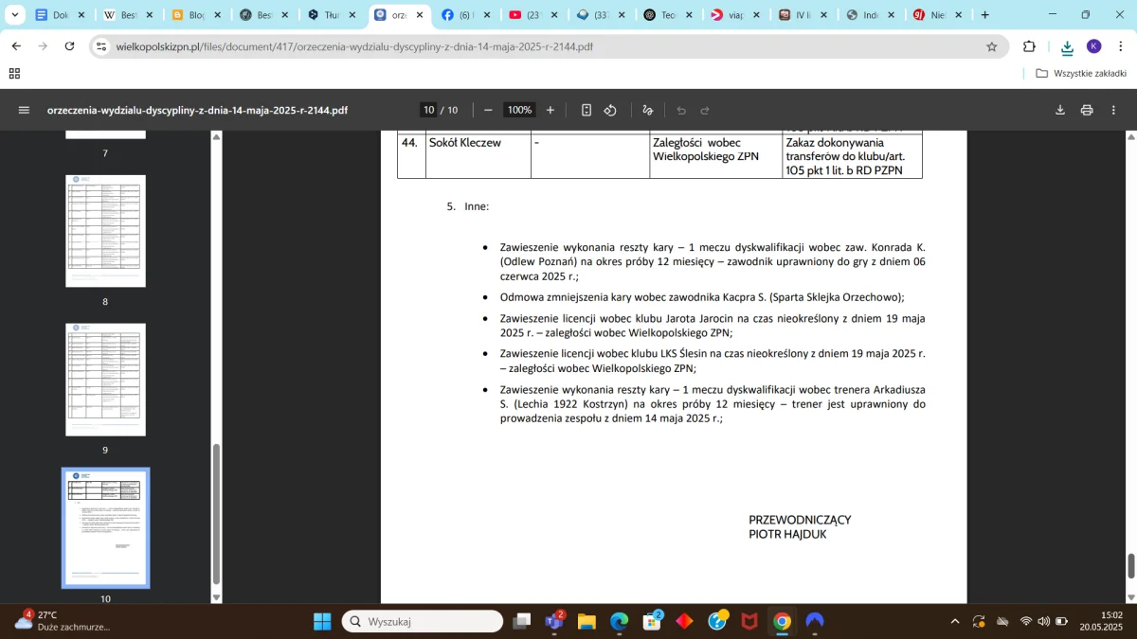Open the tab search dropdown arrow
Screen dimensions: 1137x639
(x=14, y=15)
